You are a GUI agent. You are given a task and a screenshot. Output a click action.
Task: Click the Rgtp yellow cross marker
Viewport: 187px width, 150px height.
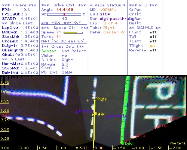click(92, 115)
